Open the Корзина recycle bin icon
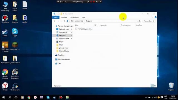Viewport: 178px width, 100px height. [x=171, y=86]
